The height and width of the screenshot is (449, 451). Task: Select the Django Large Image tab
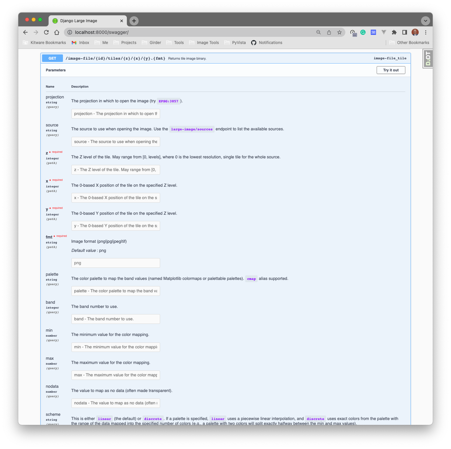coord(87,21)
